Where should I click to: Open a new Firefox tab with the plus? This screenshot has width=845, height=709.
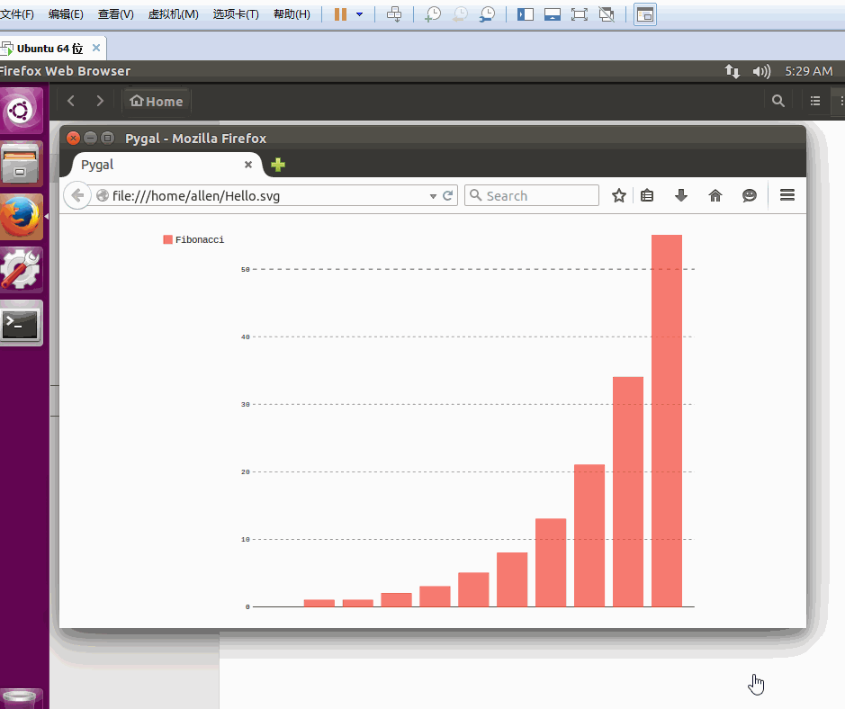click(x=278, y=165)
